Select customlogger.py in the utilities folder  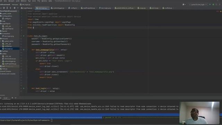(x=9, y=61)
